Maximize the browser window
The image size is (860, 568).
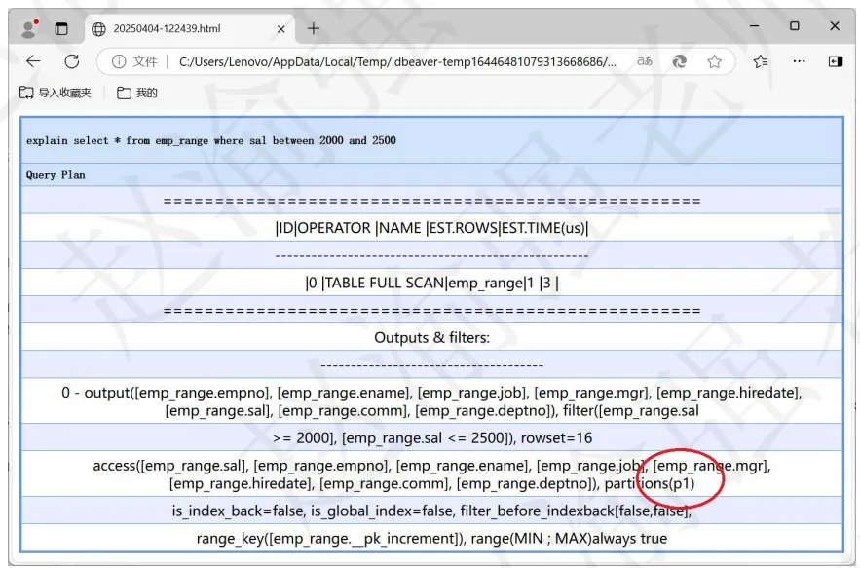coord(794,25)
